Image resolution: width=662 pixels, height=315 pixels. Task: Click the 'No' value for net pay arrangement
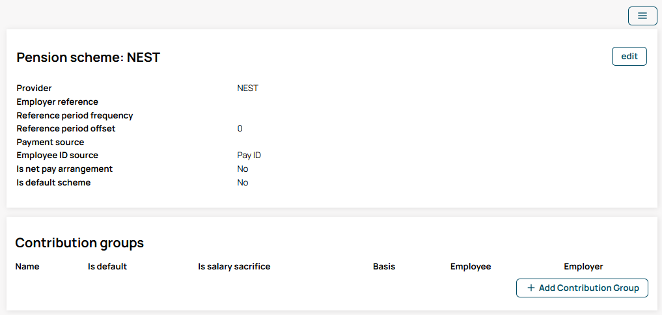(243, 169)
